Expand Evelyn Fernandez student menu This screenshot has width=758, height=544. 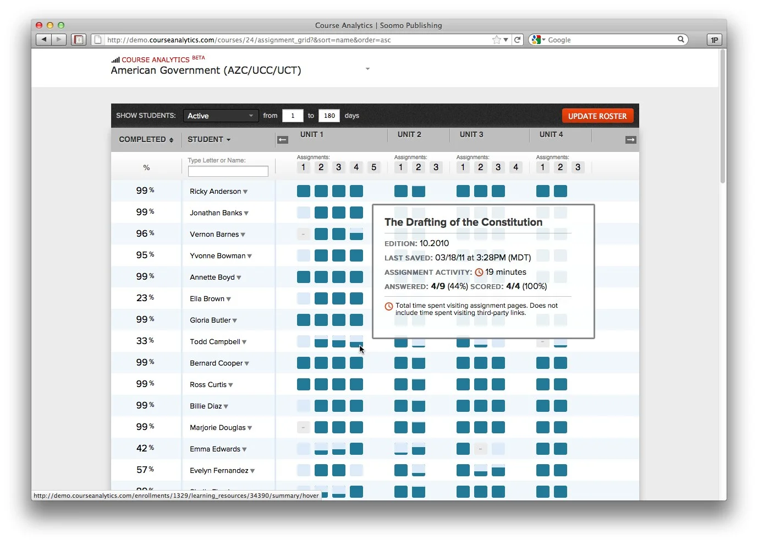coord(252,471)
